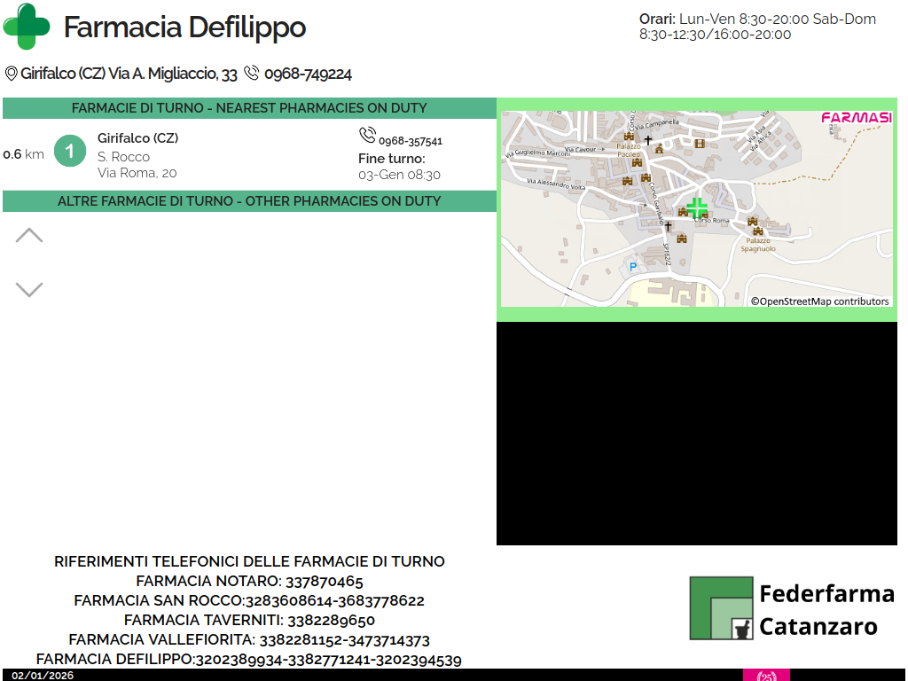Click the Federfarma Catanzaro logo
Image resolution: width=908 pixels, height=681 pixels.
[792, 608]
